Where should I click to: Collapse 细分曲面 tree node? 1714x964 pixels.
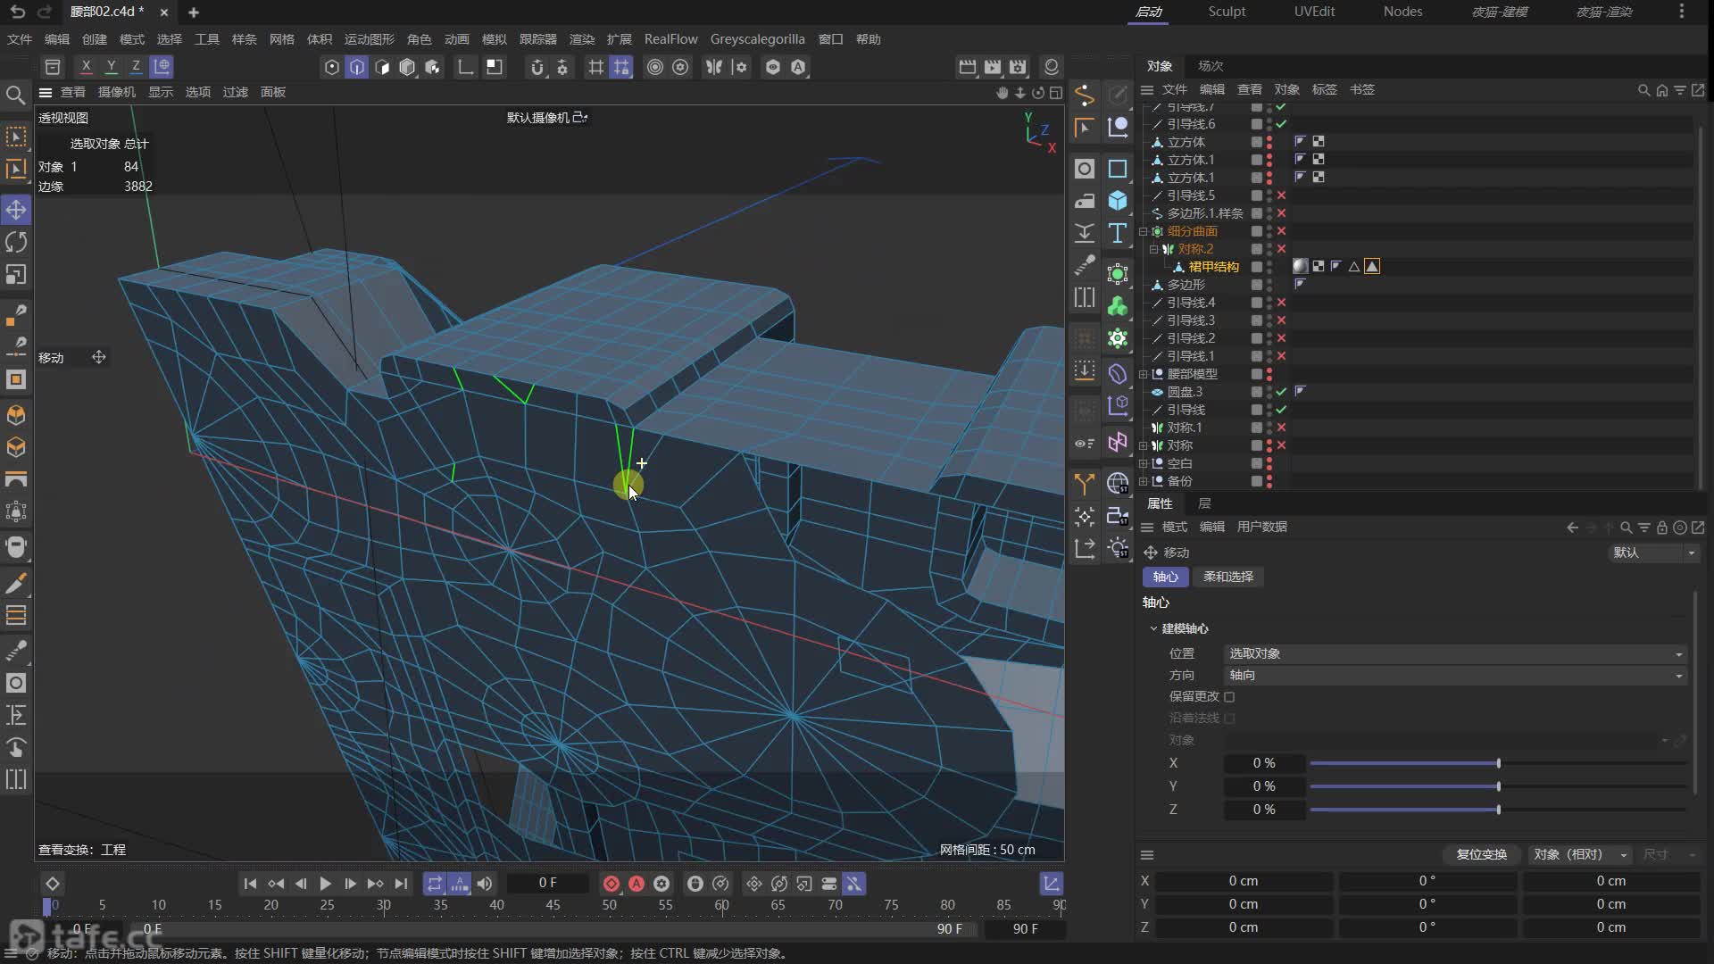(1144, 231)
